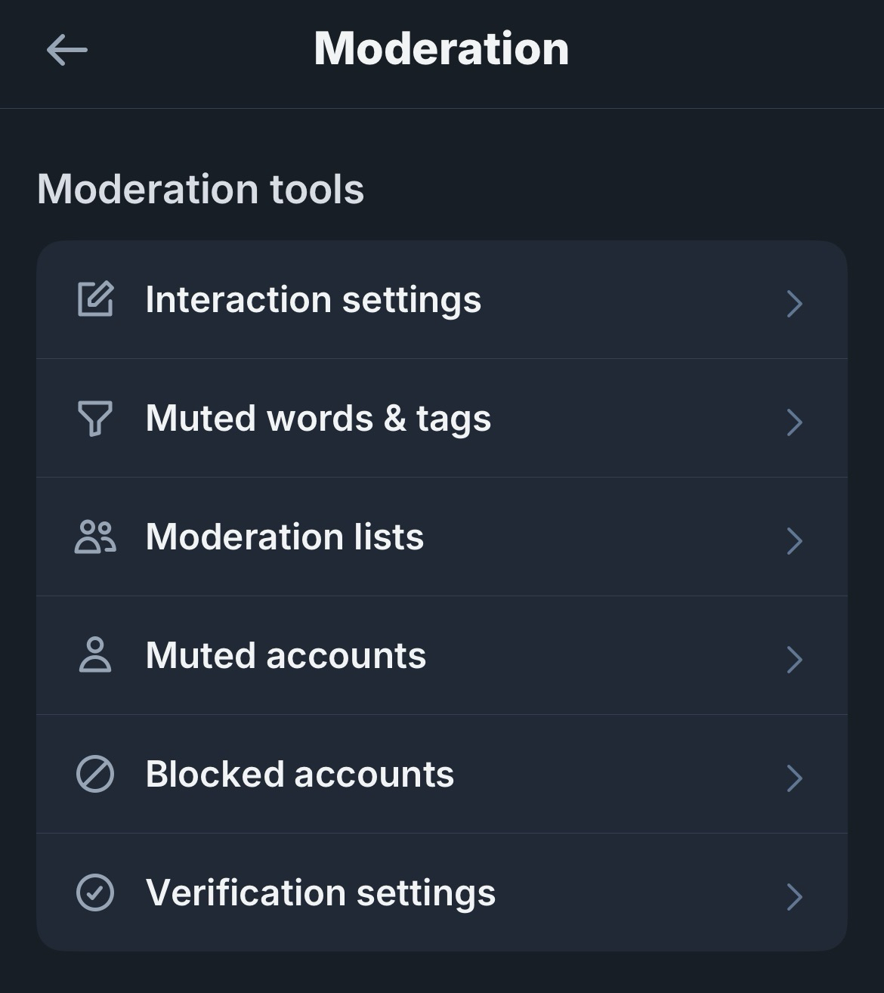Click the two-people Moderation lists icon

click(95, 537)
